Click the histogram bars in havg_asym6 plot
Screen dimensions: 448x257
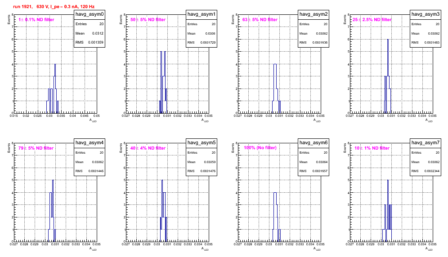coord(276,217)
